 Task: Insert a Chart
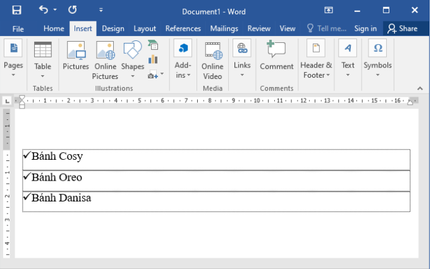[x=153, y=59]
